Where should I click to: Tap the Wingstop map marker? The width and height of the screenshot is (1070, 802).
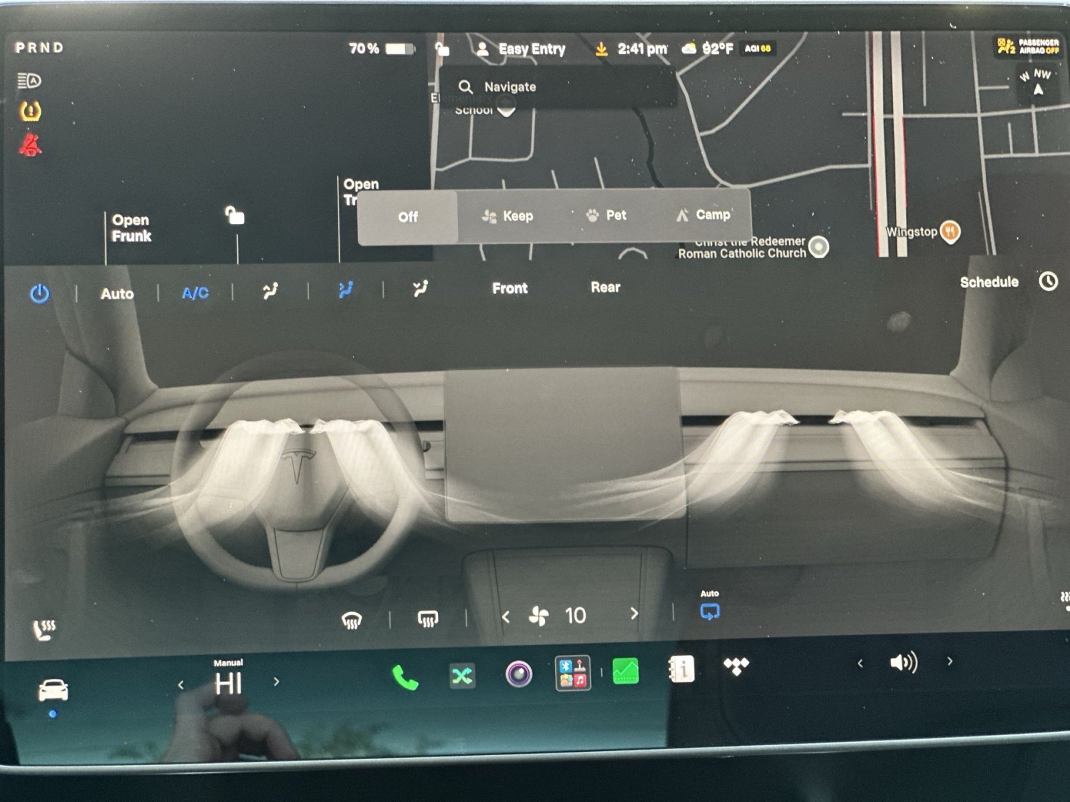(950, 231)
